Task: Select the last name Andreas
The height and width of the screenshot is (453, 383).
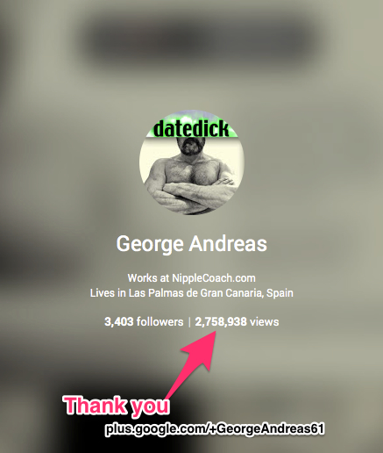Action: coord(228,243)
